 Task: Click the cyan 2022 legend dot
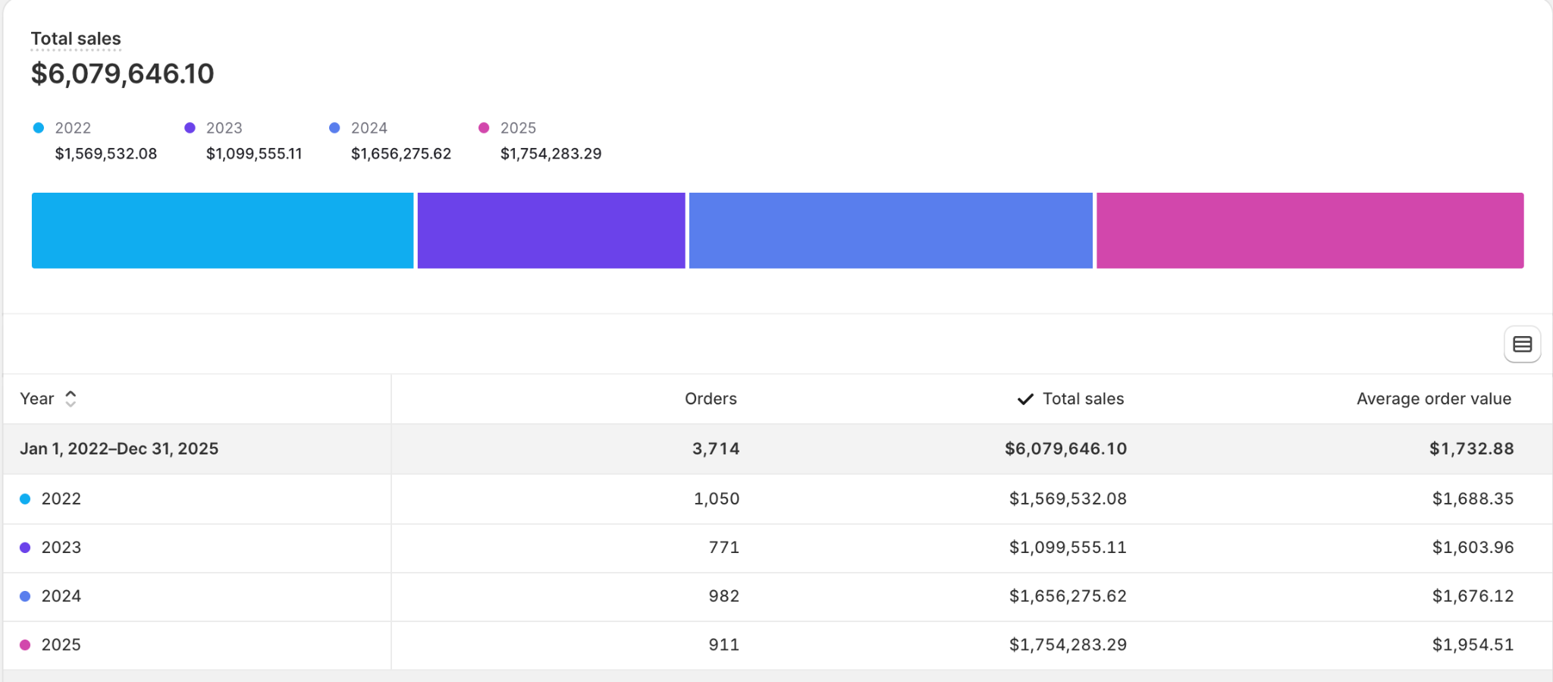click(39, 128)
